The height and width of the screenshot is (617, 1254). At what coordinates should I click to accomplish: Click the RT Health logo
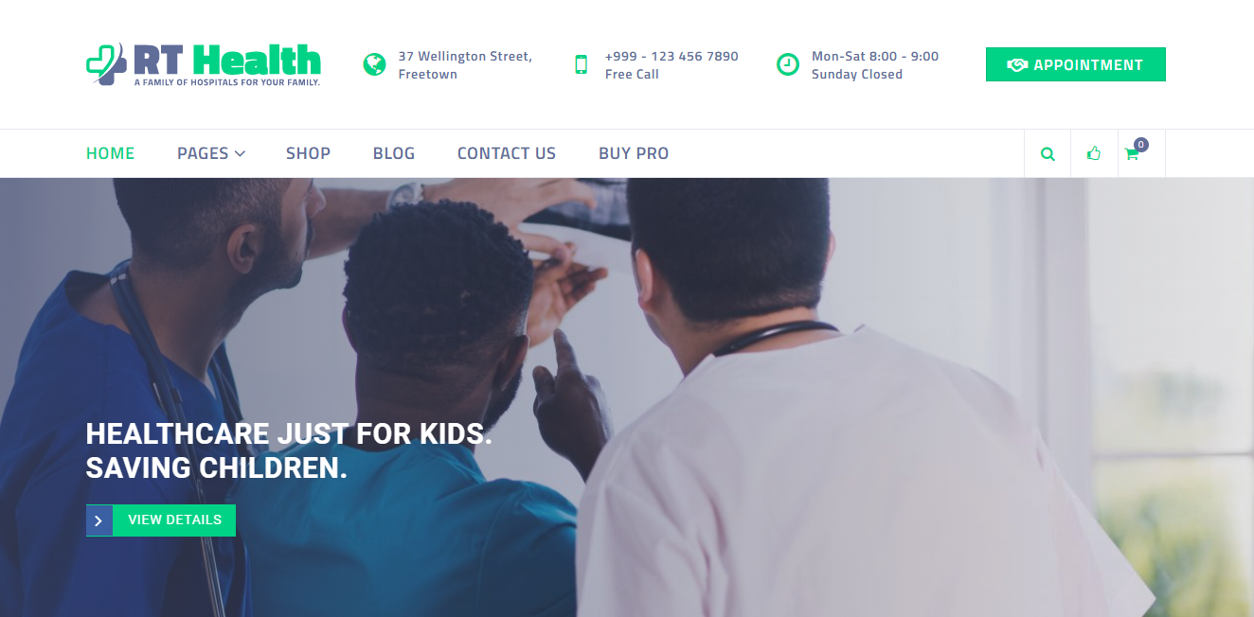[x=204, y=64]
